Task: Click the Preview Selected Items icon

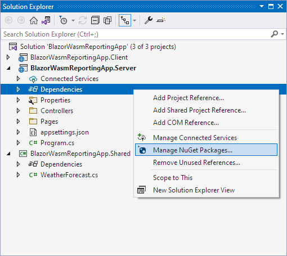Action: tap(161, 20)
